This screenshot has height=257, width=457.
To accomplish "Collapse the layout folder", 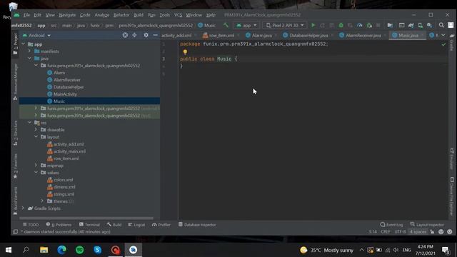I will [36, 137].
